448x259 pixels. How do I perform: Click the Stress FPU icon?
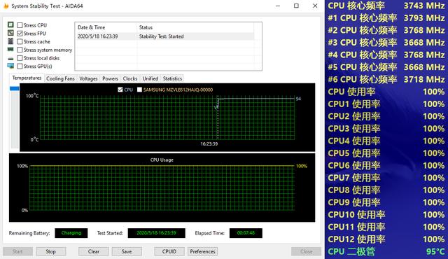10,33
